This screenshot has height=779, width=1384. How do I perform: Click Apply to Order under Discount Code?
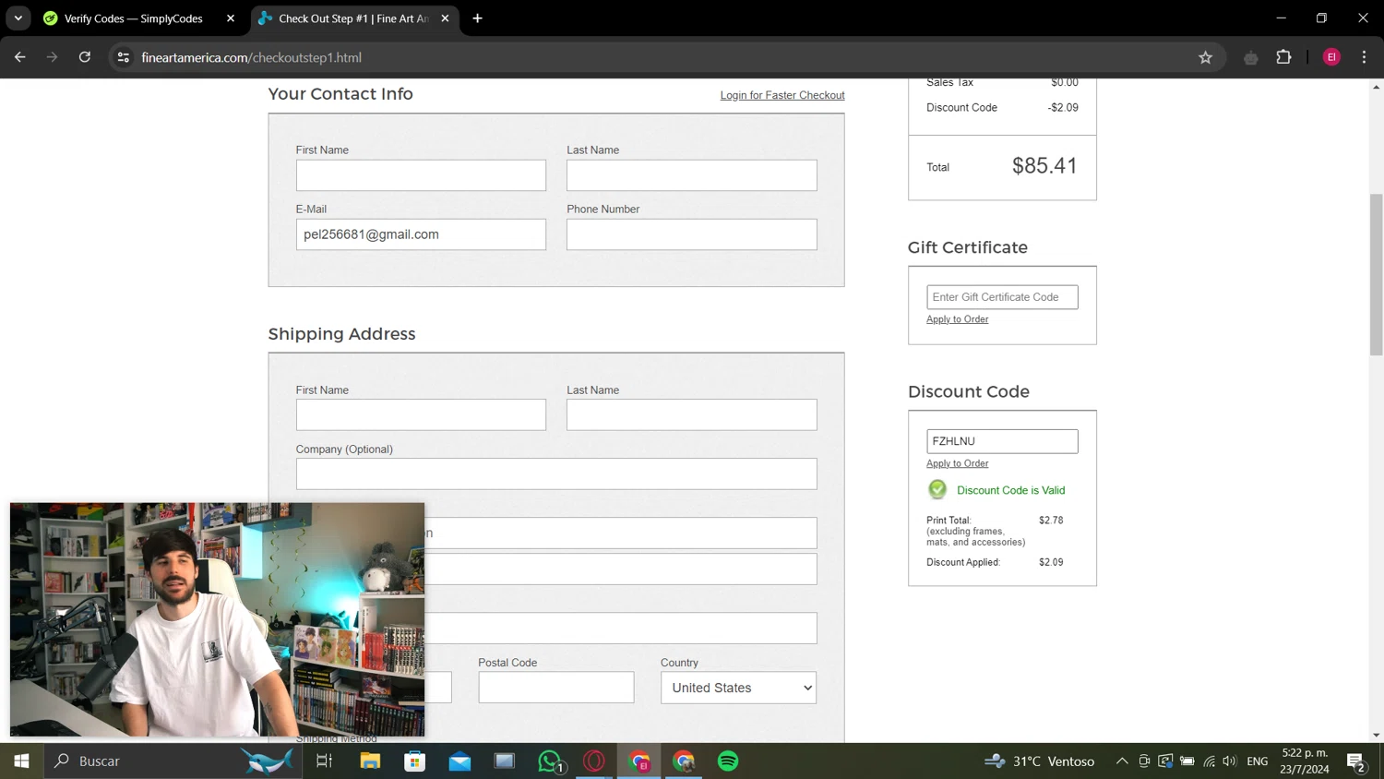(x=957, y=463)
